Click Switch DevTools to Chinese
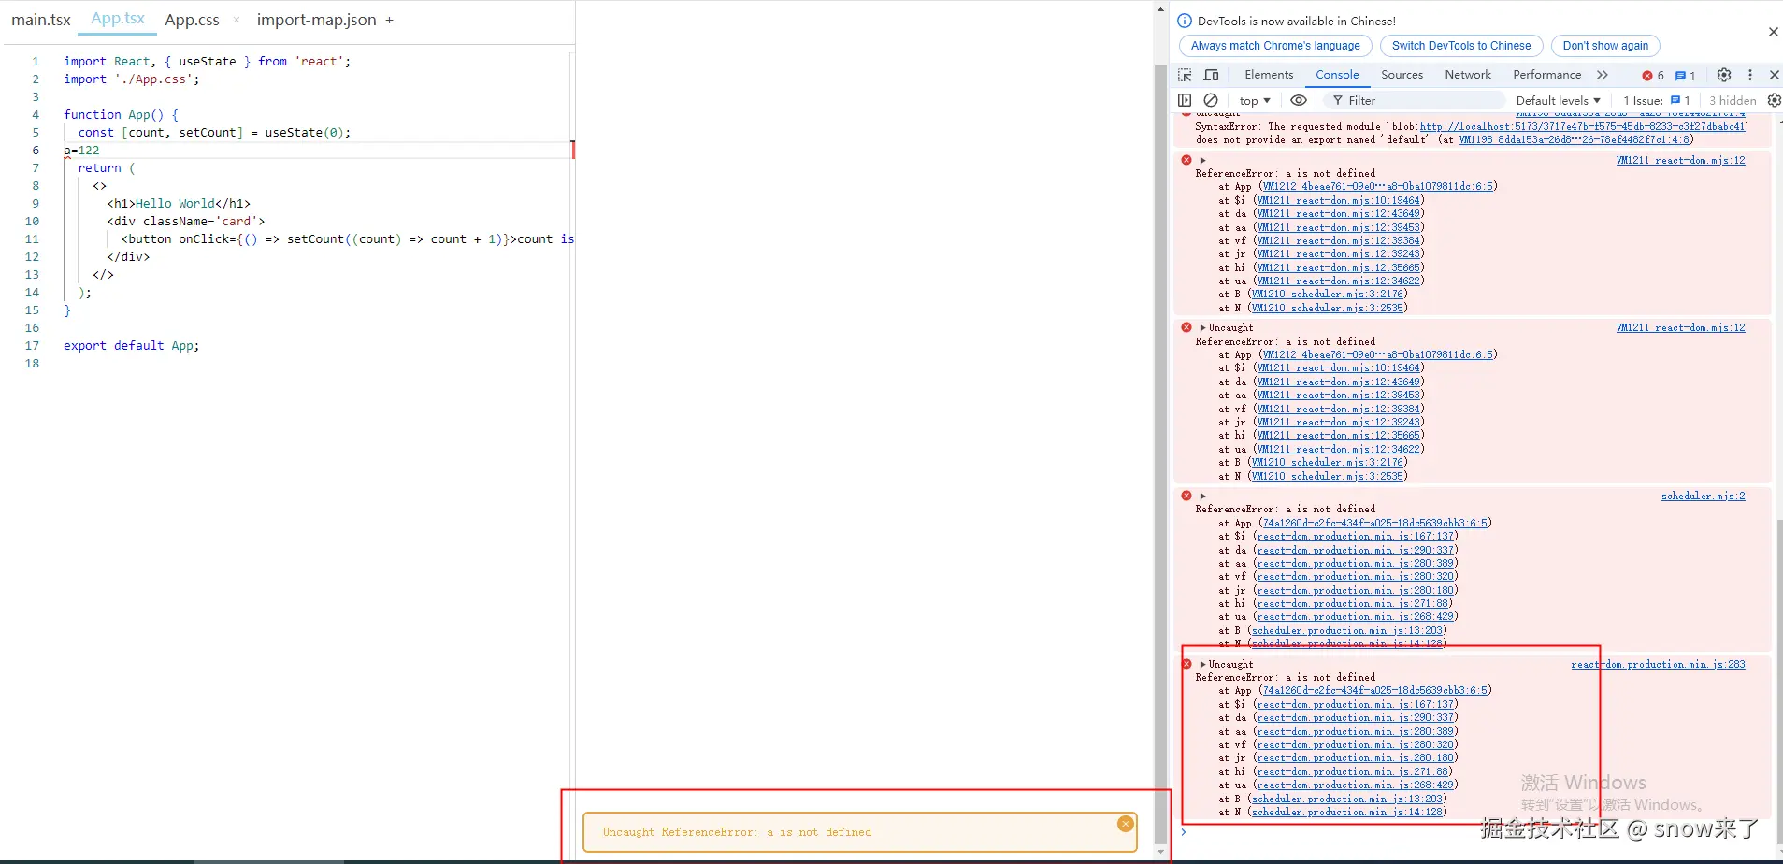 tap(1461, 46)
